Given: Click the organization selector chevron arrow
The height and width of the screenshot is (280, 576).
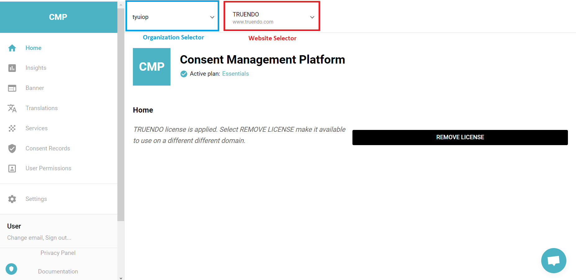Looking at the screenshot, I should pyautogui.click(x=212, y=17).
